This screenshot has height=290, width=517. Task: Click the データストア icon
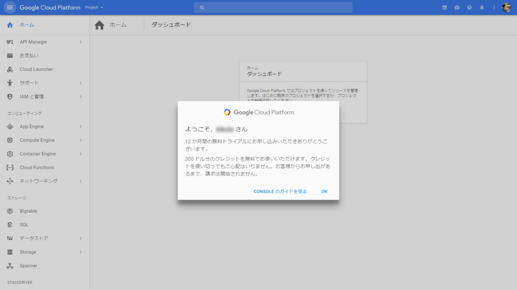click(x=10, y=238)
